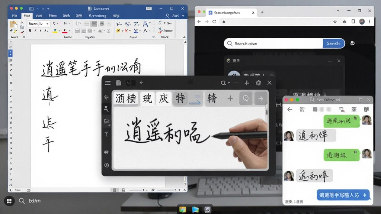Open Word quick access toolbar dropdown

point(48,9)
